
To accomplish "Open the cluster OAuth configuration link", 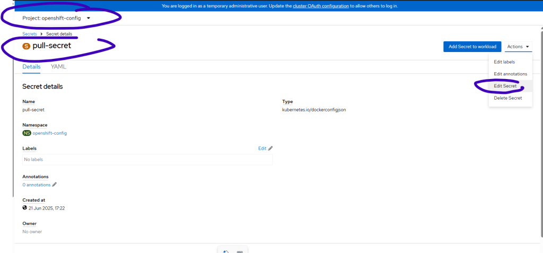I will tap(321, 6).
